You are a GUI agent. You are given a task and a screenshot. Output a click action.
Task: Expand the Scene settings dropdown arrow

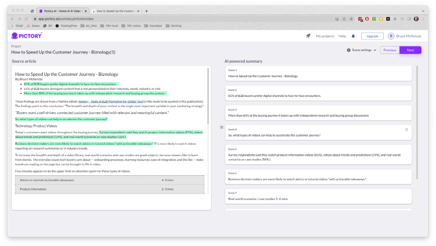[375, 50]
